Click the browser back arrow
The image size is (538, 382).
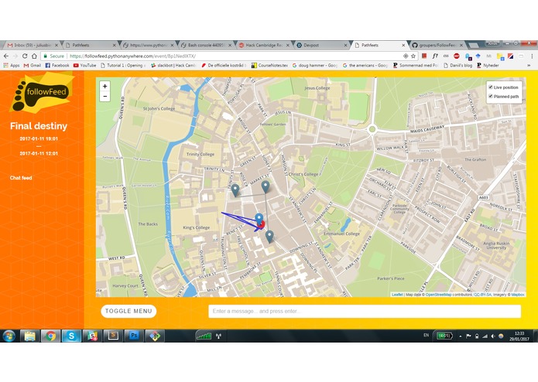(x=6, y=56)
